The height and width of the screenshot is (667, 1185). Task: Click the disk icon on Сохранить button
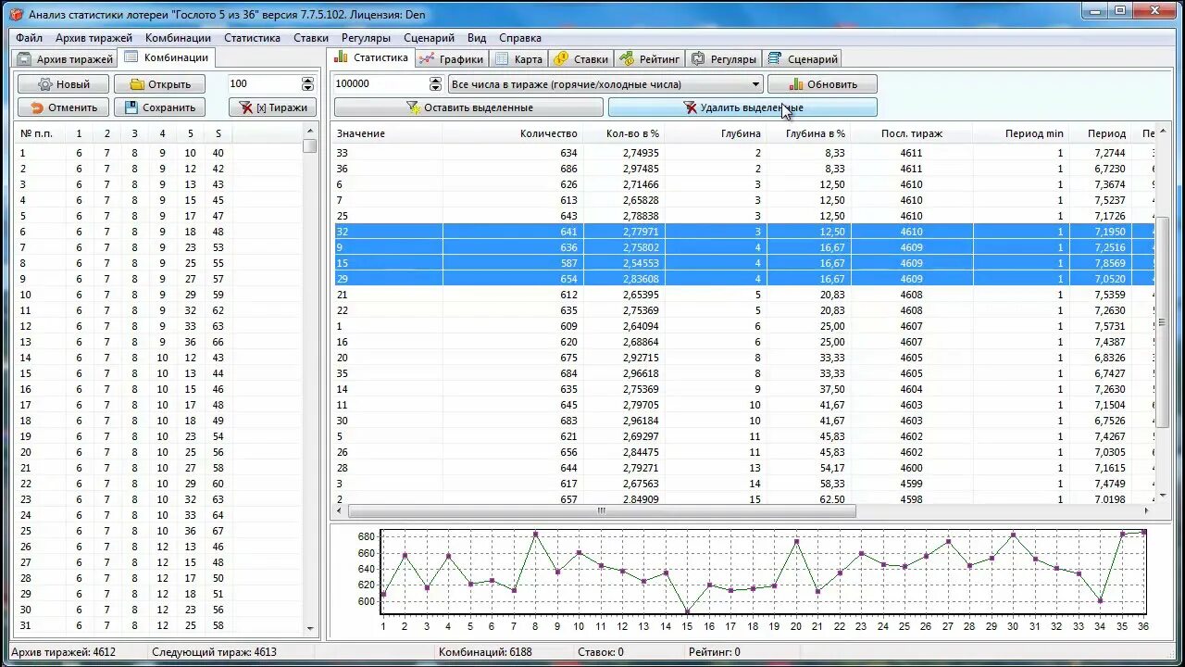[x=131, y=107]
